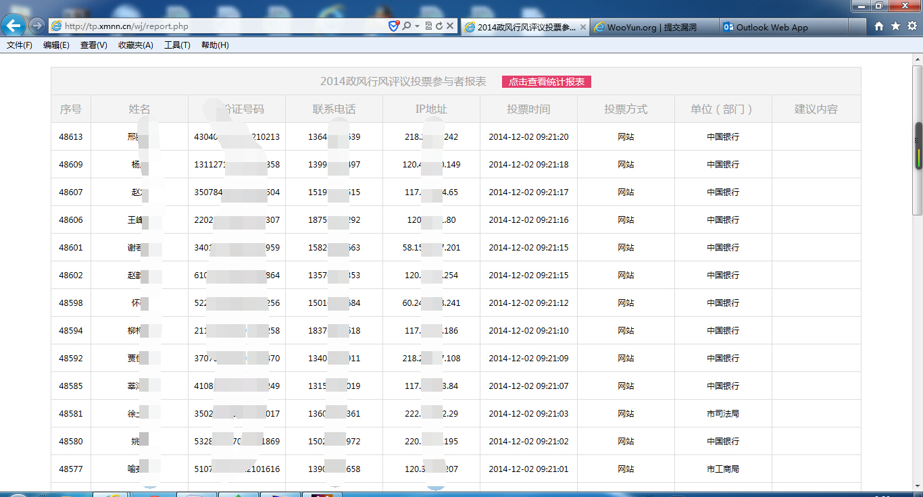Screen dimensions: 923x497
Task: Open the 收藏夹(A) menu
Action: [x=135, y=45]
